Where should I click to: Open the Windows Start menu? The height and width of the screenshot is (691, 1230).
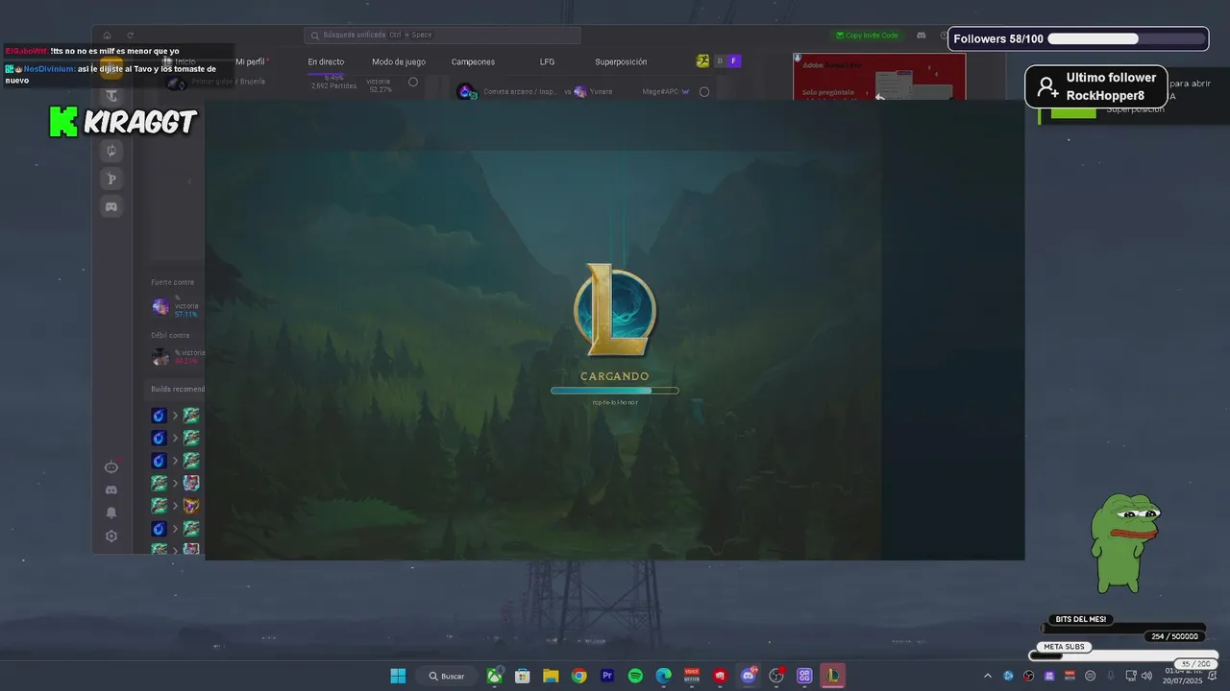(398, 676)
